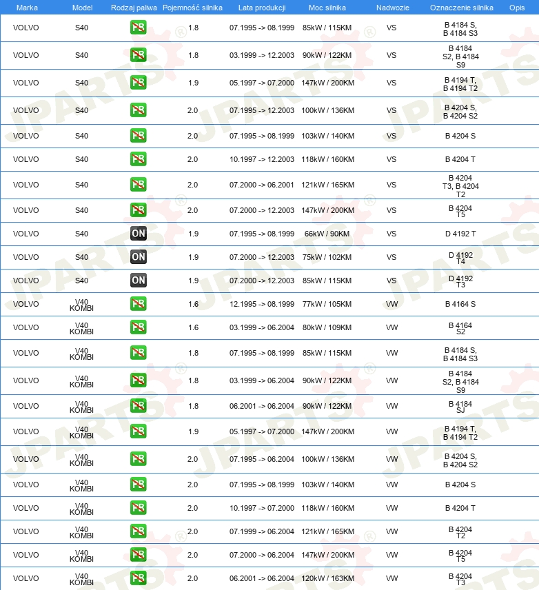Click petrol icon for S40 118kW / 160KM row
Image resolution: width=539 pixels, height=590 pixels.
coord(138,159)
